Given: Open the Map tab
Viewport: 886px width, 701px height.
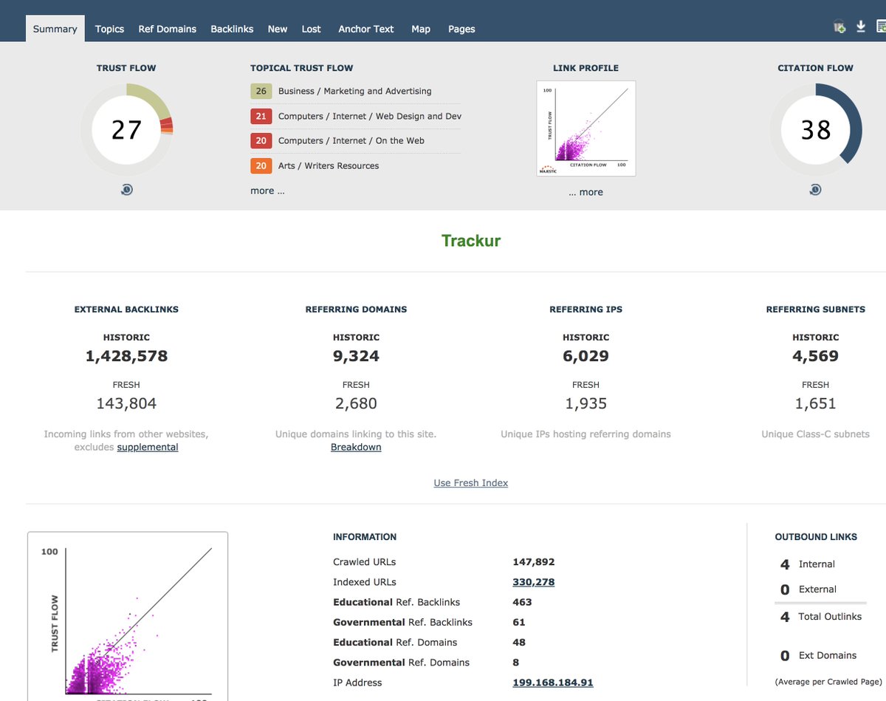Looking at the screenshot, I should tap(421, 29).
